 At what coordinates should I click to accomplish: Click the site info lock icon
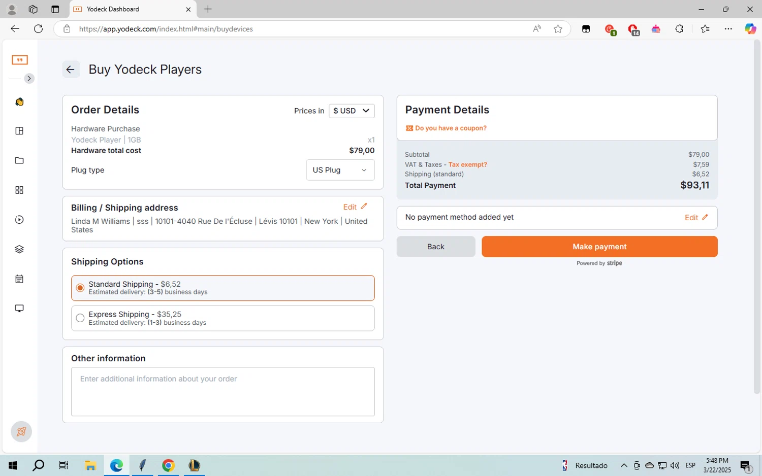67,29
